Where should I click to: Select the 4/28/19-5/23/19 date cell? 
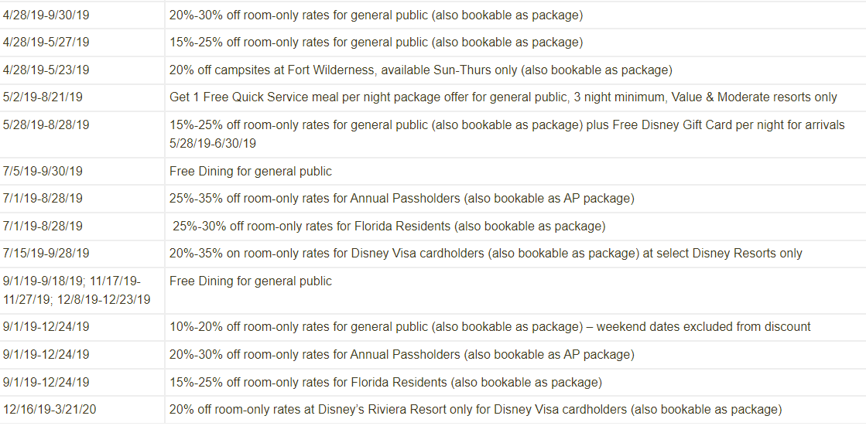click(x=46, y=70)
